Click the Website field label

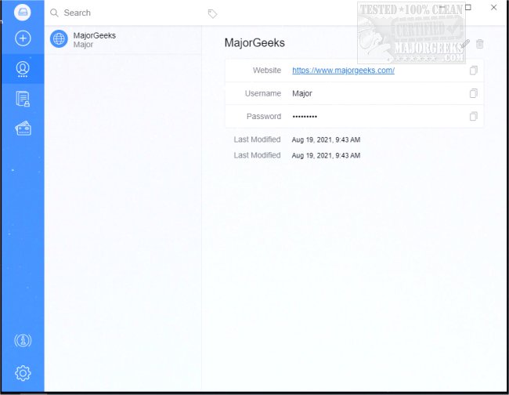pyautogui.click(x=267, y=71)
